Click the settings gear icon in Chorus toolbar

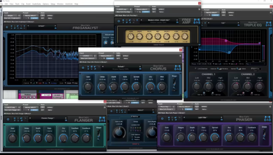coord(92,67)
